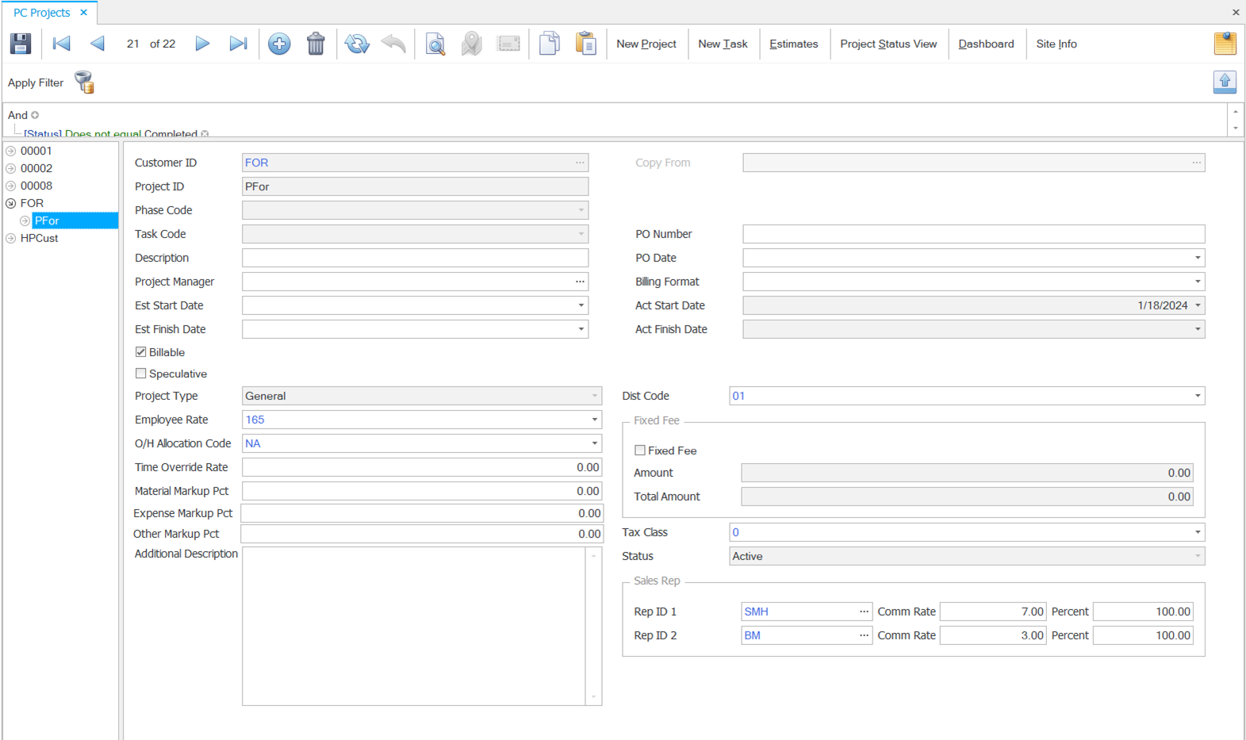Open print preview magnifier icon
The height and width of the screenshot is (740, 1246).
coord(435,44)
